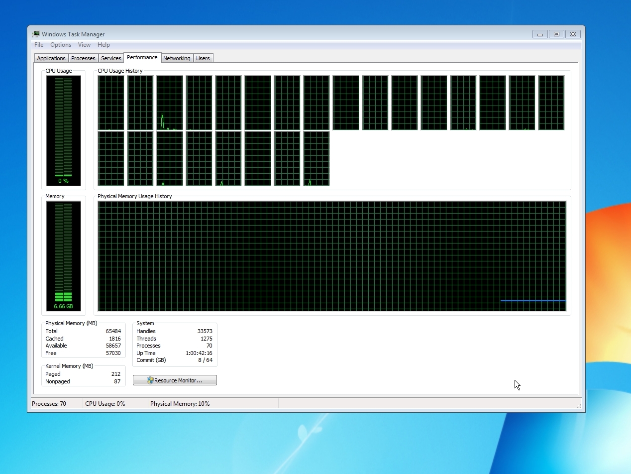The image size is (631, 474).
Task: Switch to the Processes tab
Action: click(83, 58)
